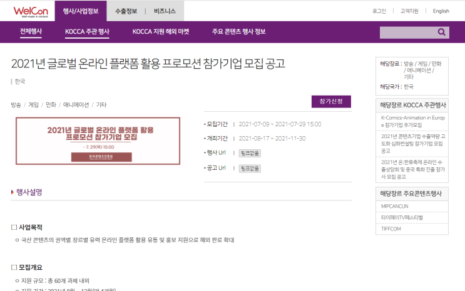
Task: Click the 방송 / 게임 / 만화 genre text line
Action: (59, 105)
